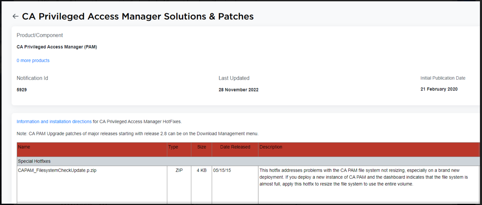Select notification id value '5929'
This screenshot has width=482, height=205.
(x=22, y=90)
